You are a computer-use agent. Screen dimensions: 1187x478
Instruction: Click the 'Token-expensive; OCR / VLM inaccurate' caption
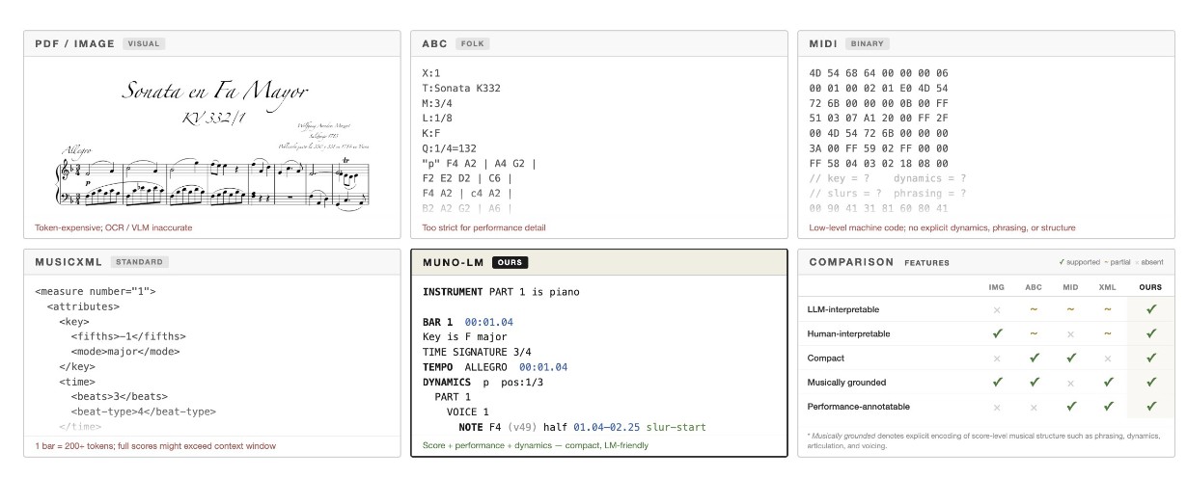[x=114, y=228]
